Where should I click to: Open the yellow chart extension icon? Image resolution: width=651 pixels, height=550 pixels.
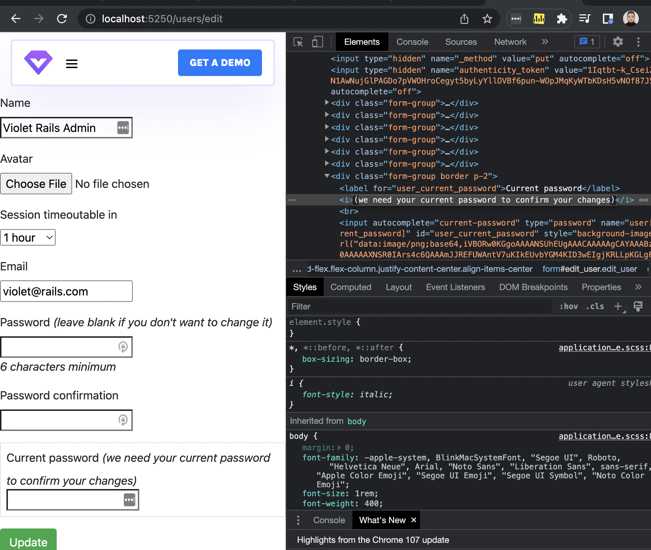pos(539,19)
